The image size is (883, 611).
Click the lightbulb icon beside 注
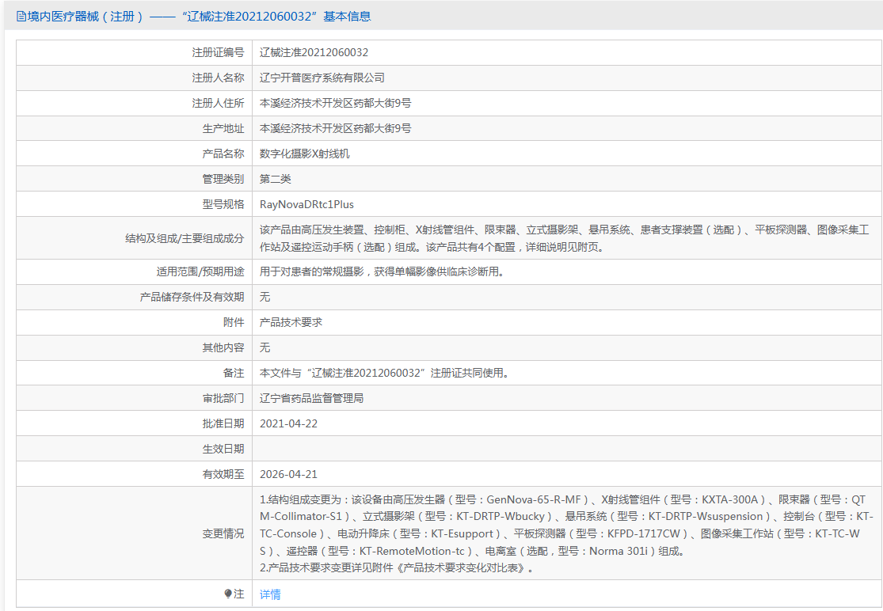tap(228, 594)
